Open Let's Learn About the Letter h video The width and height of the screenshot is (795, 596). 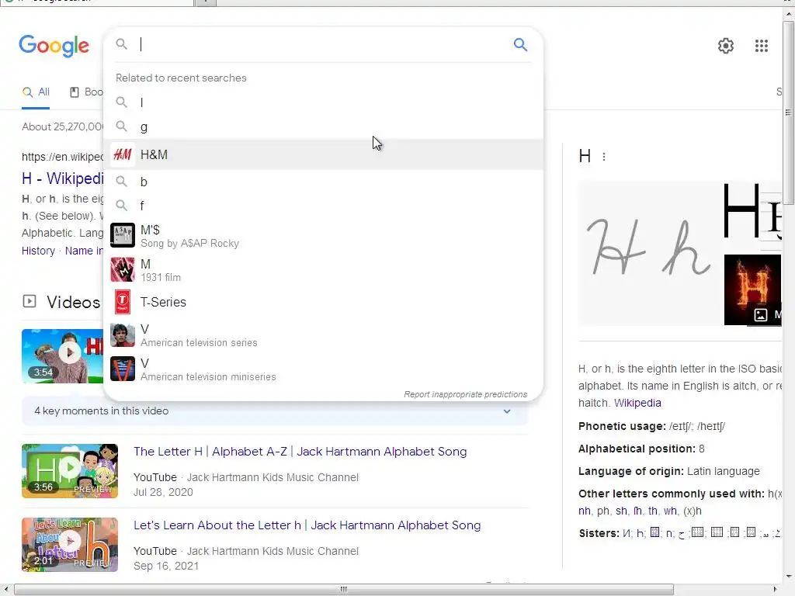click(x=307, y=525)
